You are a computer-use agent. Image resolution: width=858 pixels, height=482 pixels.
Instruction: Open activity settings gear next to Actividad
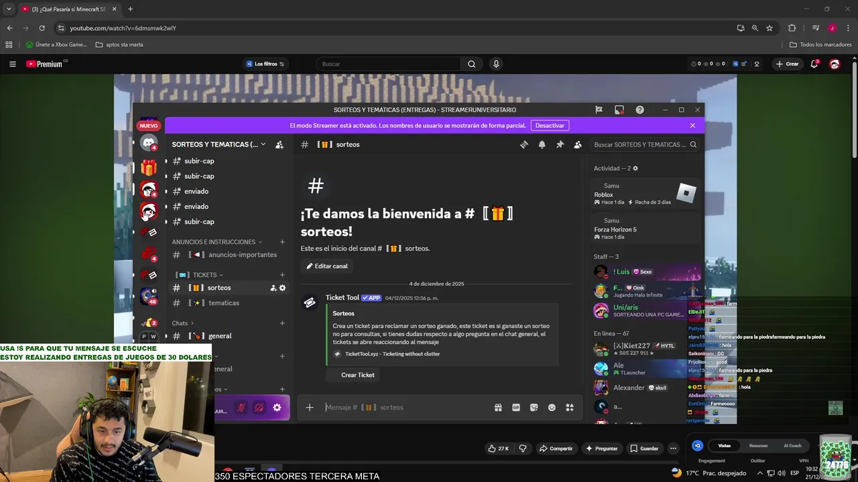(635, 169)
